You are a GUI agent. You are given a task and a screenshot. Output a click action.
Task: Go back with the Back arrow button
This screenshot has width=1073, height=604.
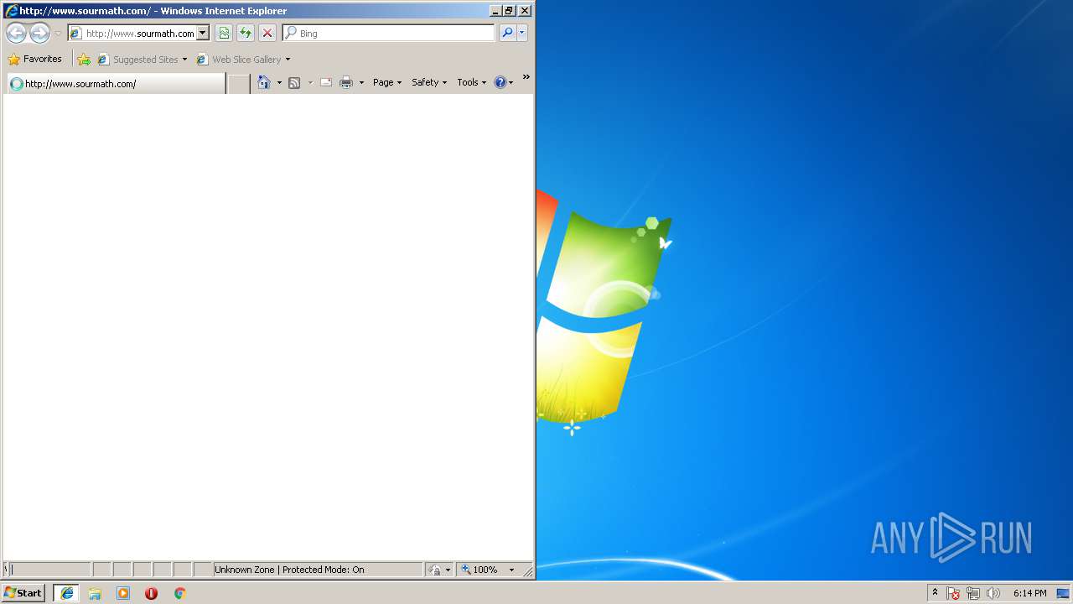point(16,34)
